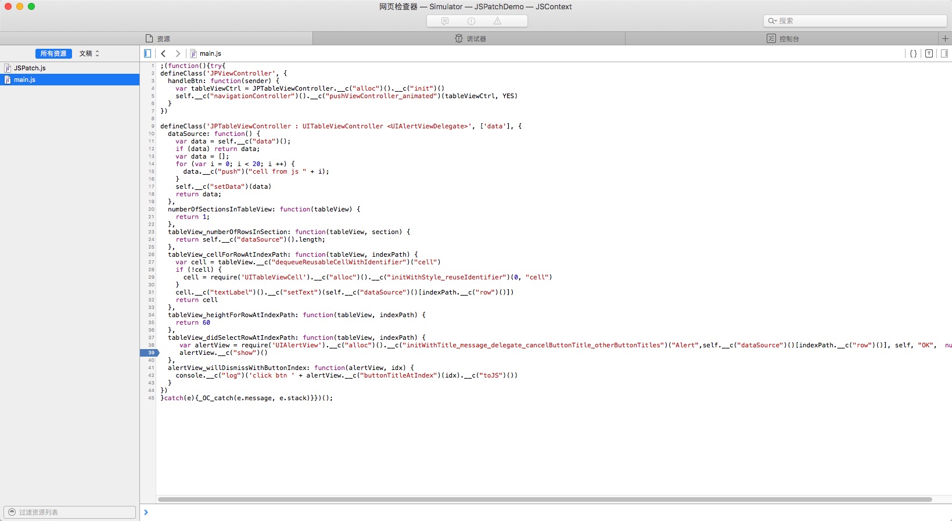952x521 pixels.
Task: Switch to the 调试器 tab
Action: point(469,38)
